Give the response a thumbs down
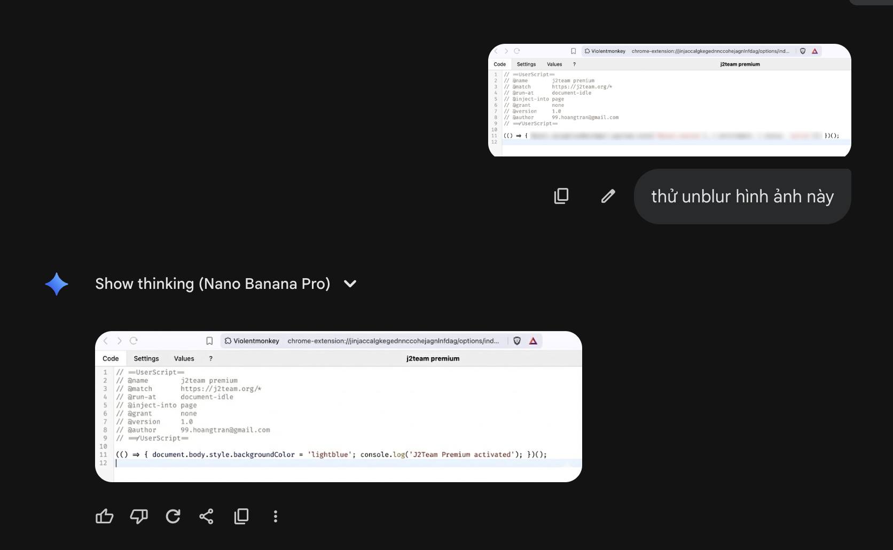893x550 pixels. point(139,516)
